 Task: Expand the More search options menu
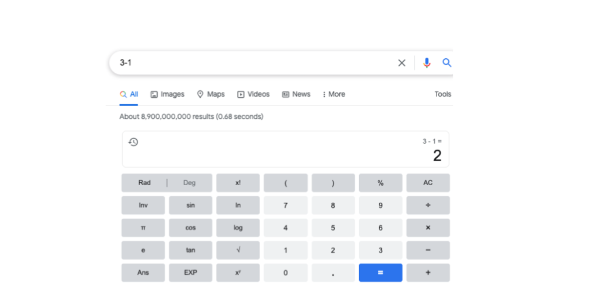tap(334, 94)
